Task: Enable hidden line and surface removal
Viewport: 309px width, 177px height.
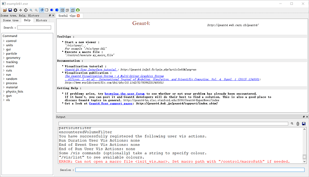Action: coord(52,10)
